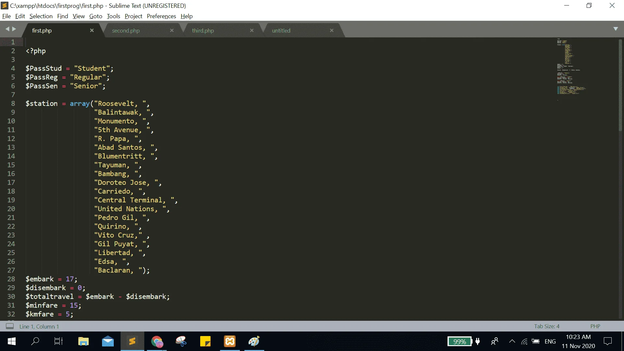Click the "Baclaran, " string
The width and height of the screenshot is (624, 351).
coord(118,270)
